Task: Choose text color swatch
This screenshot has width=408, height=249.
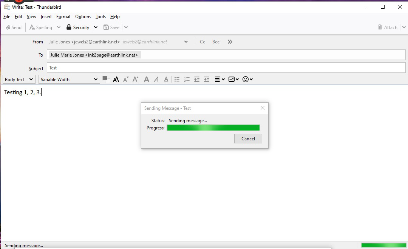Action: [106, 79]
